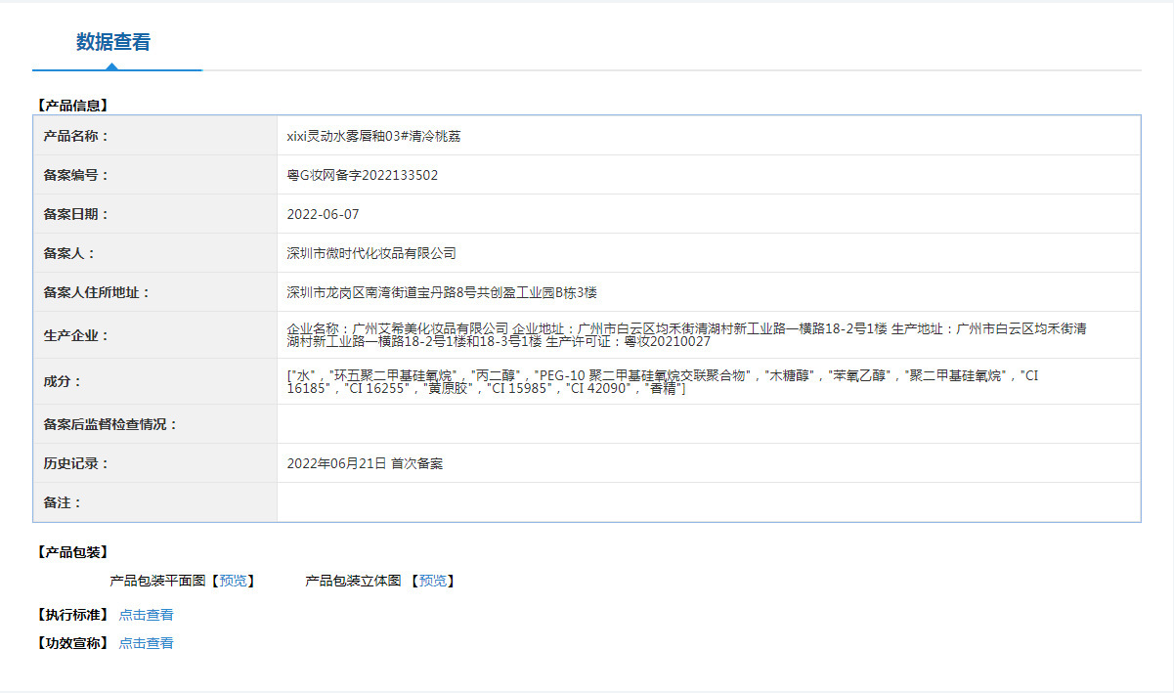Select the 产品名称 row label
The image size is (1174, 693).
click(76, 136)
